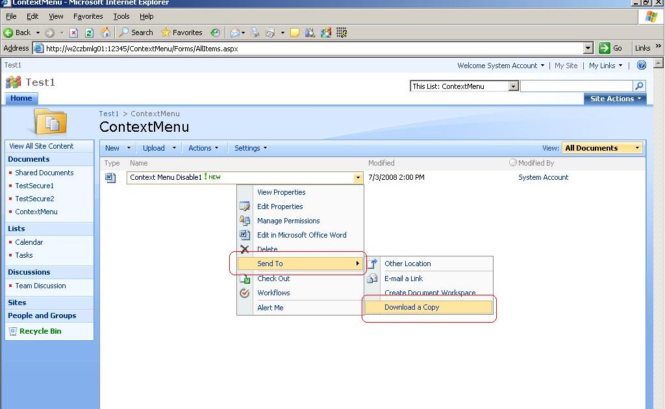Click the ContextMenu library folder image

click(x=51, y=123)
